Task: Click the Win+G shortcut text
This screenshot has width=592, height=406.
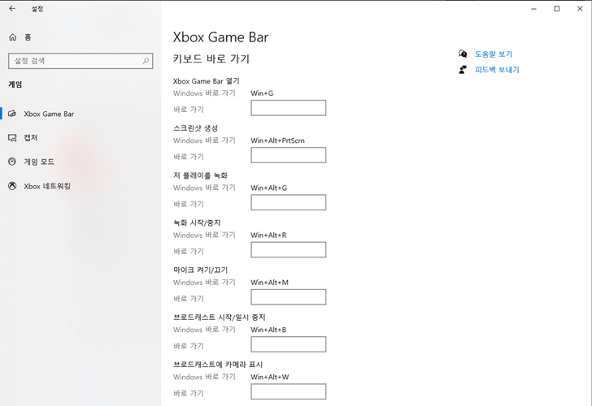Action: tap(262, 93)
